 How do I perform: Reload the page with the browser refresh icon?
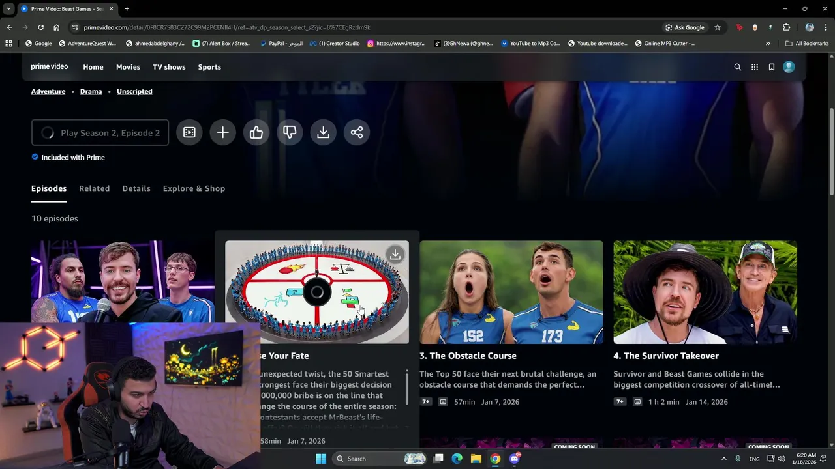click(x=40, y=27)
